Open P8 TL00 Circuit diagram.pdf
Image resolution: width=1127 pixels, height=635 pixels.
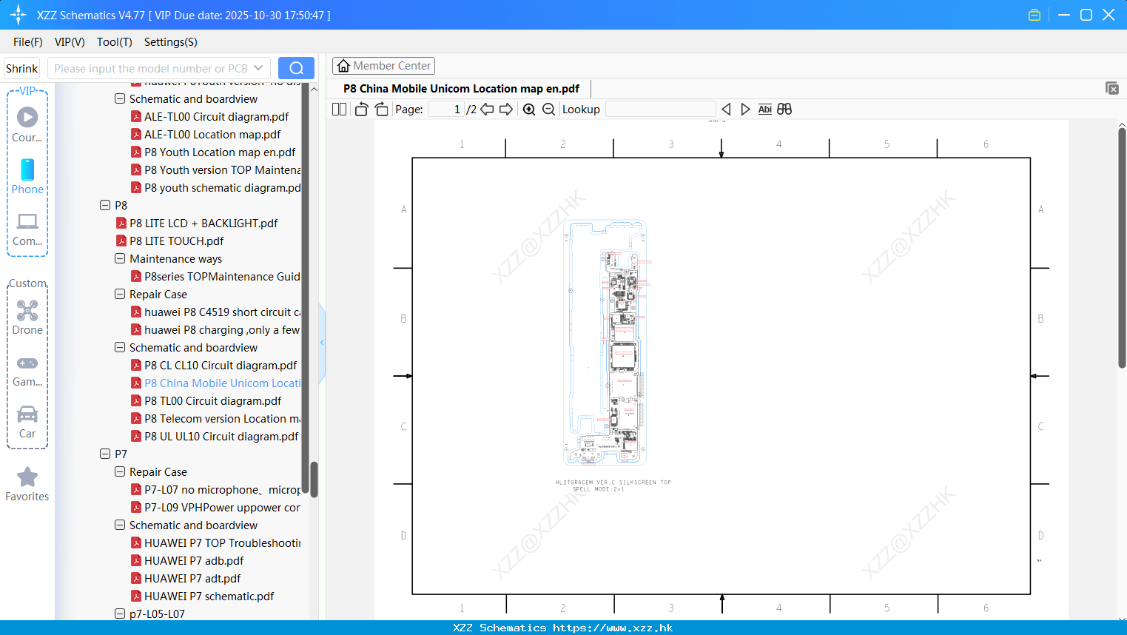click(x=212, y=400)
